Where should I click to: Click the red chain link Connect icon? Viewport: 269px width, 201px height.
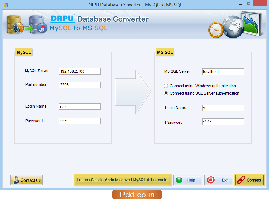[241, 180]
